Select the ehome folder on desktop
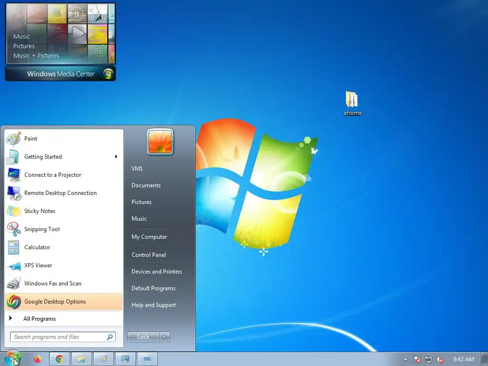The image size is (488, 366). (x=353, y=103)
